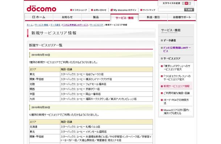Click the red arrow beside iモード・PDA
221x144 pixels.
pos(162,100)
